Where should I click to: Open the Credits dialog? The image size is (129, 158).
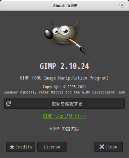[x=21, y=147]
